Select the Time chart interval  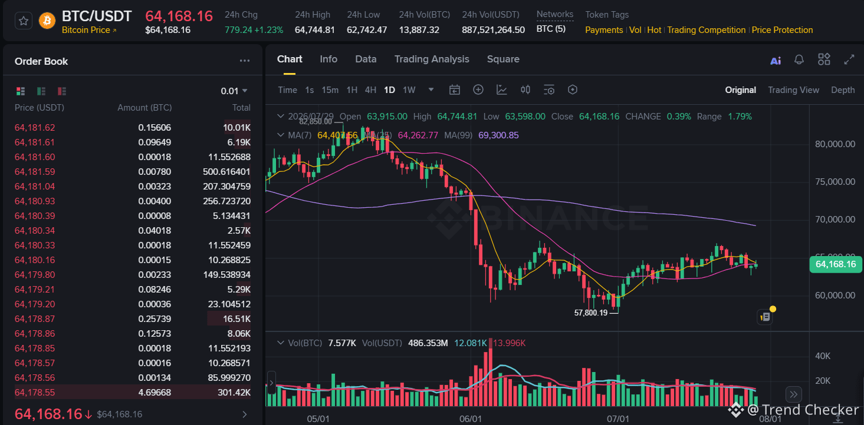[287, 90]
